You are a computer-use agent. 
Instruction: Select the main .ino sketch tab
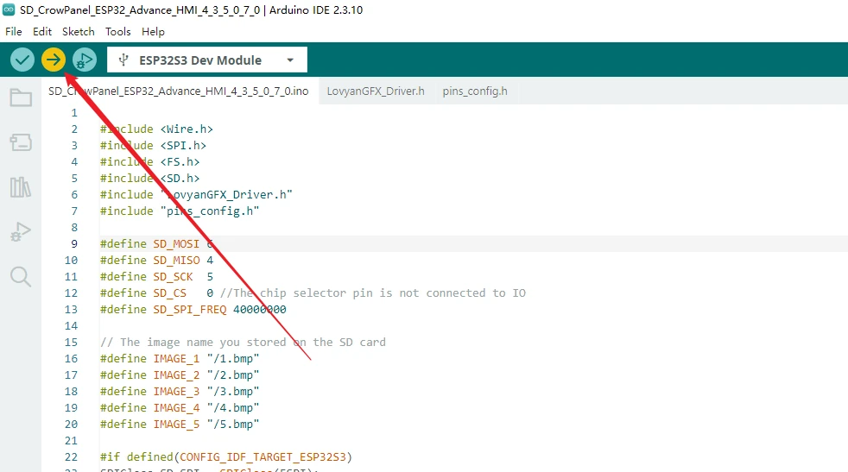(179, 91)
